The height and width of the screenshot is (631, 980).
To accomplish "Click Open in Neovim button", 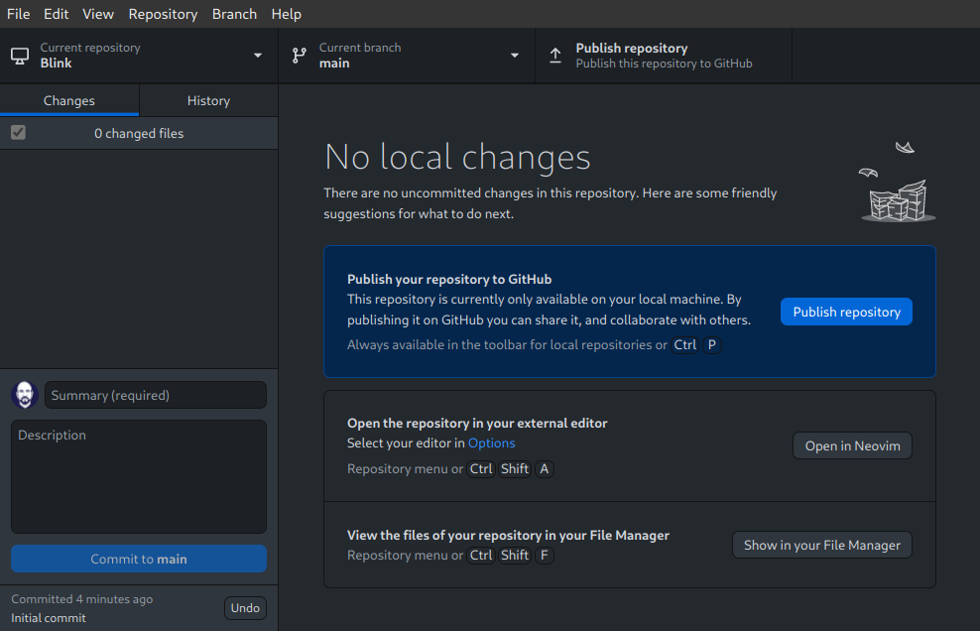I will tap(852, 445).
